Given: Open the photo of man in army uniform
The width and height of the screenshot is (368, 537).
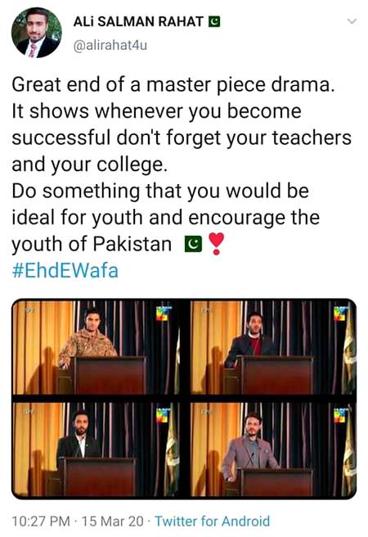Looking at the screenshot, I should pyautogui.click(x=96, y=347).
